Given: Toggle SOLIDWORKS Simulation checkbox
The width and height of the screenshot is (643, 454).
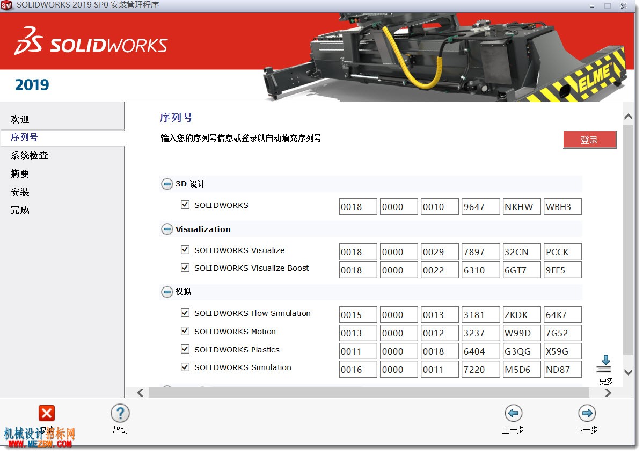Looking at the screenshot, I should (x=185, y=367).
